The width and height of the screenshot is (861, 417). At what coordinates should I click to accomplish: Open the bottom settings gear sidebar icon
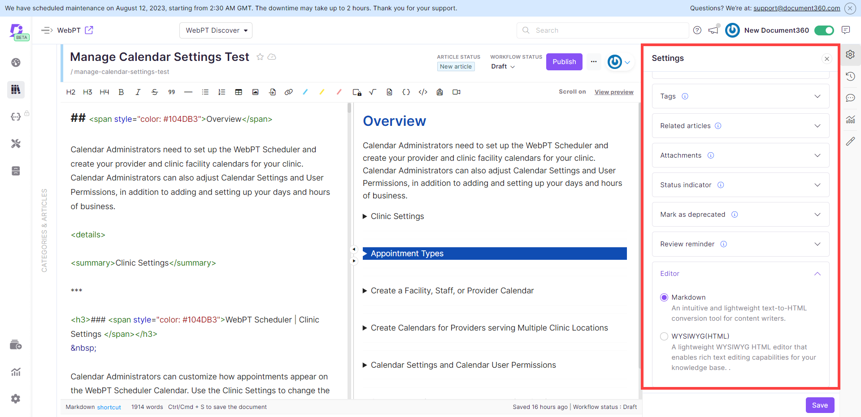(x=16, y=399)
